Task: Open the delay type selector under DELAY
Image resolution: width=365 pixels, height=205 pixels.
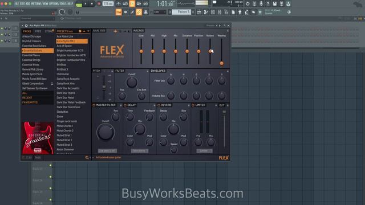Action: (x=139, y=151)
